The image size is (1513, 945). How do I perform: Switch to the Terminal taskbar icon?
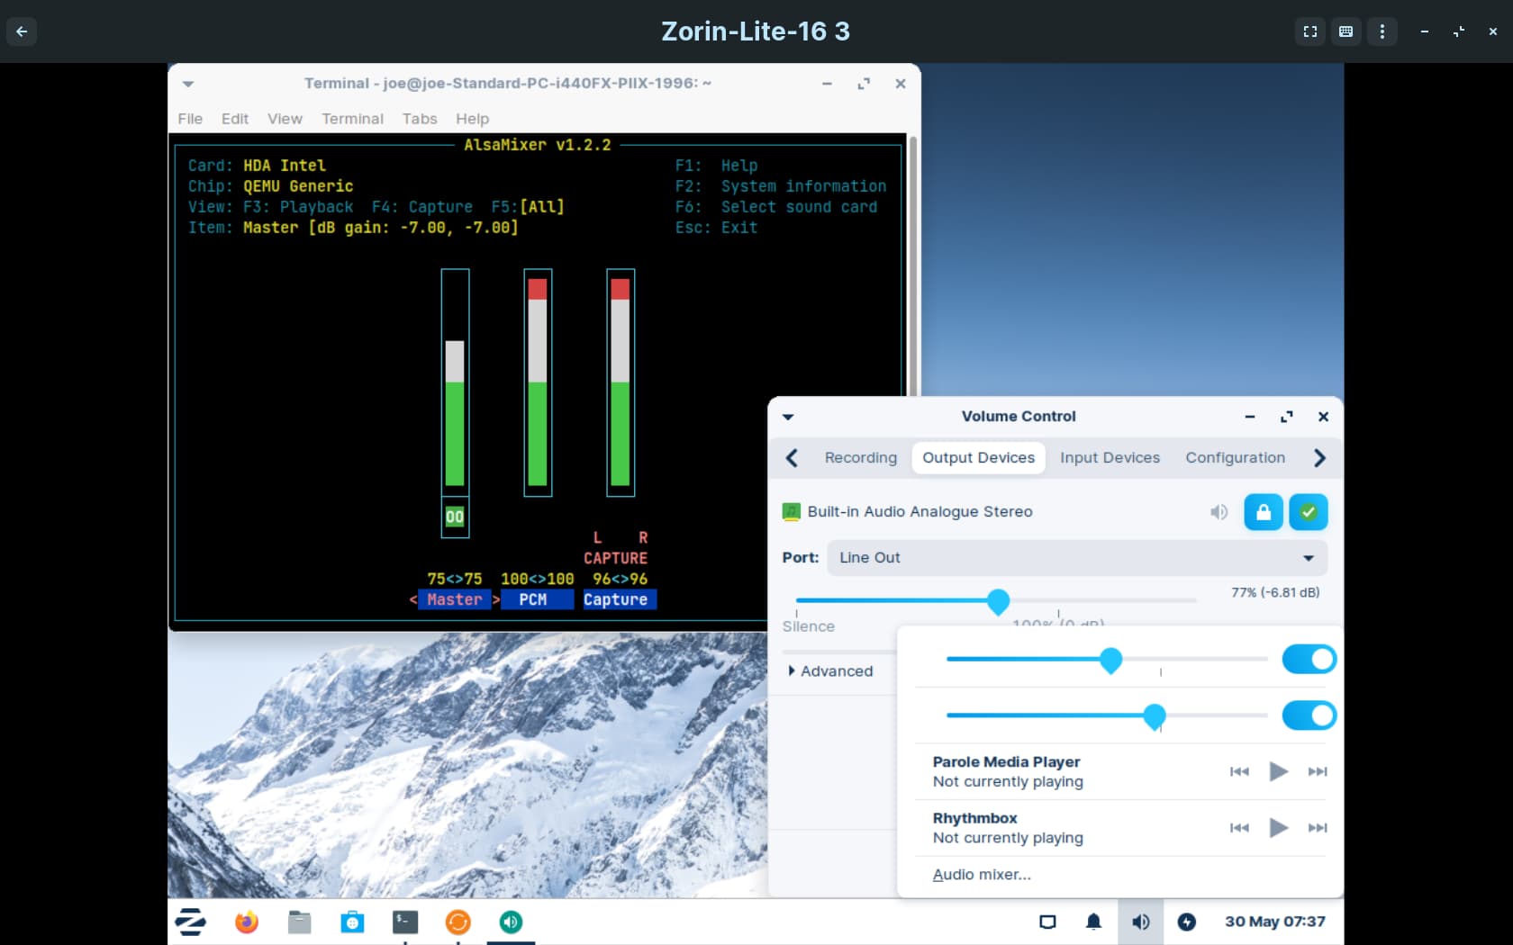pyautogui.click(x=405, y=922)
